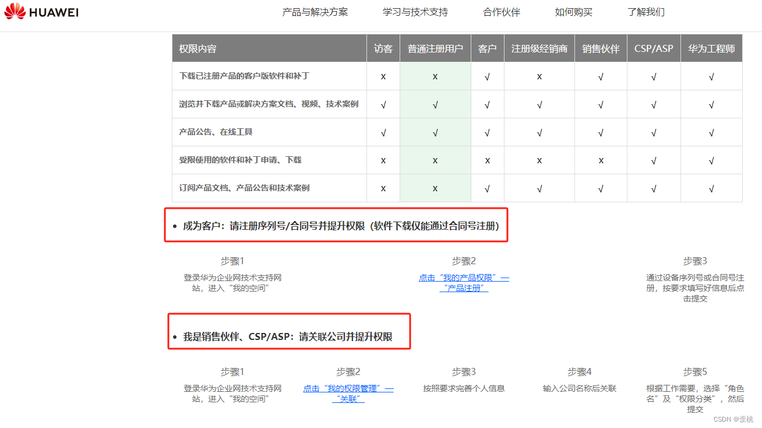Select the 客户 column header
Image resolution: width=762 pixels, height=428 pixels.
click(487, 49)
